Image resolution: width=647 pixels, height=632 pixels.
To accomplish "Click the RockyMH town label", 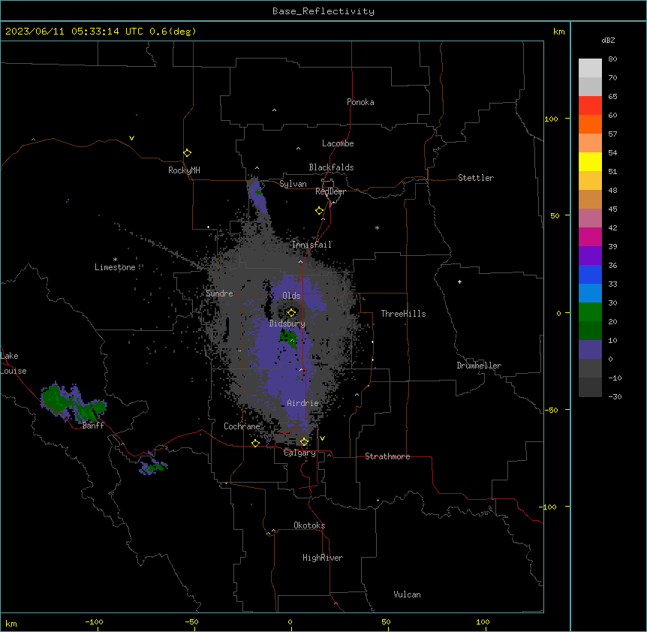I will coord(184,170).
